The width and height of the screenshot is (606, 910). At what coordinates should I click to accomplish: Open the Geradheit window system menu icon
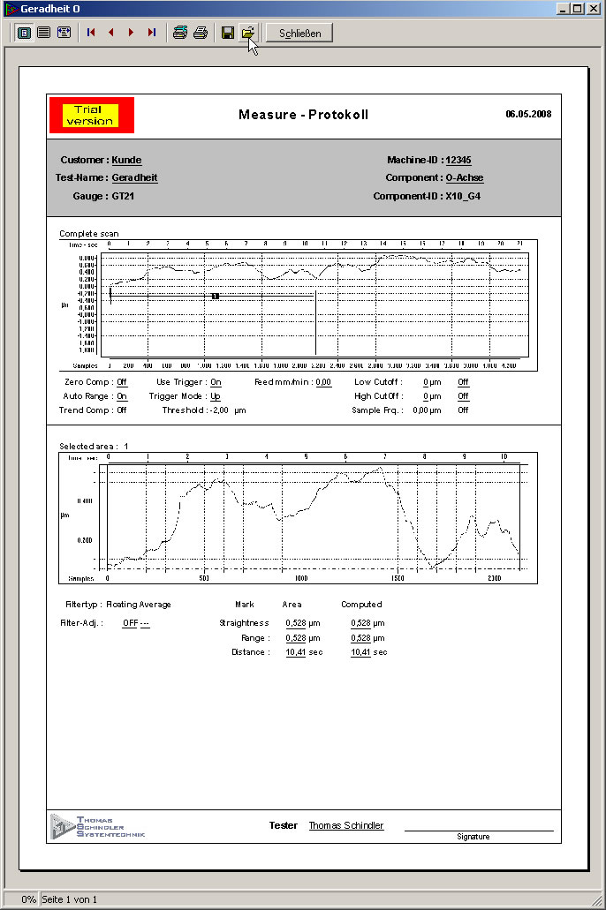pos(10,9)
